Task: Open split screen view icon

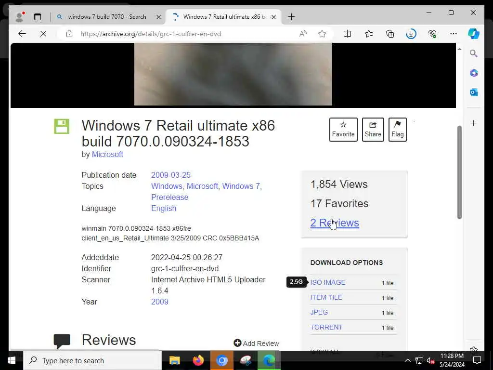Action: click(348, 34)
